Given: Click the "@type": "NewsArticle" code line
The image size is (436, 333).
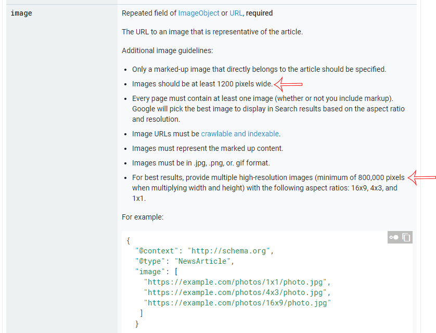Looking at the screenshot, I should click(x=185, y=261).
